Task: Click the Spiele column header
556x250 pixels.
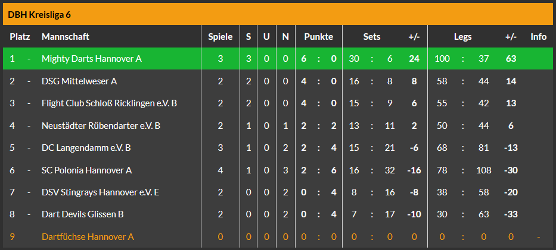Action: point(220,37)
